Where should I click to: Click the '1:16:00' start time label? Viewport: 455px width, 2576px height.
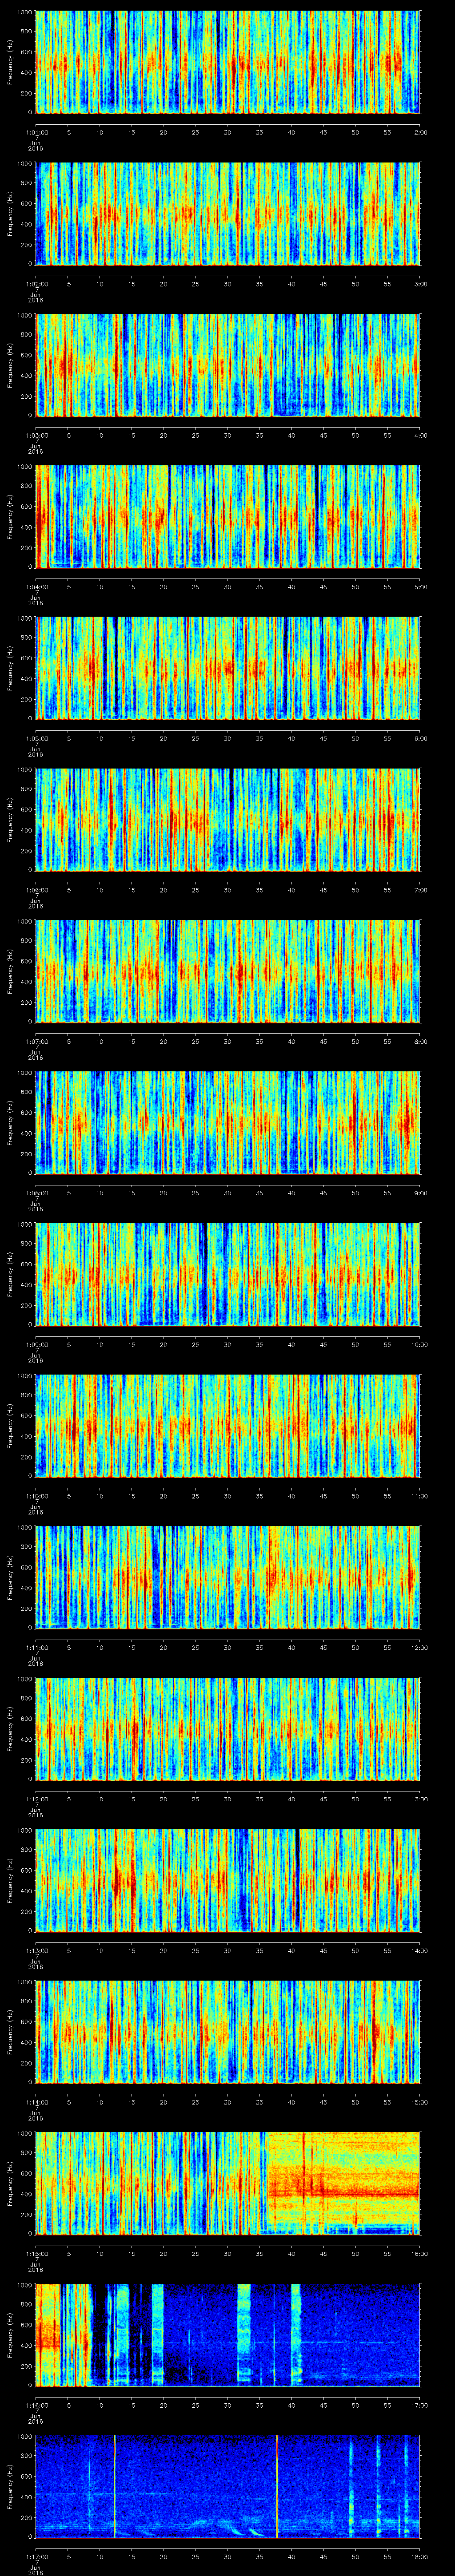tap(36, 2404)
